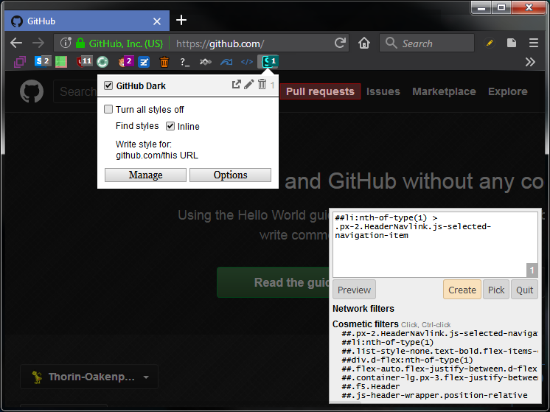Delete GitHub Dark style with trash icon
550x412 pixels.
tap(262, 84)
